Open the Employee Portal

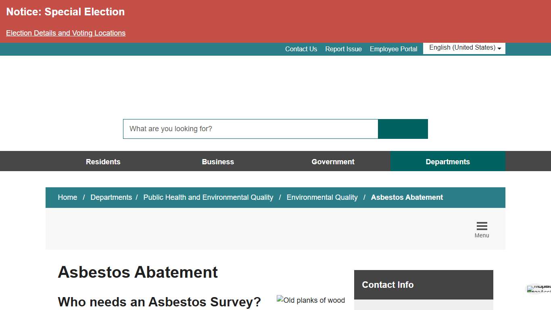point(393,49)
